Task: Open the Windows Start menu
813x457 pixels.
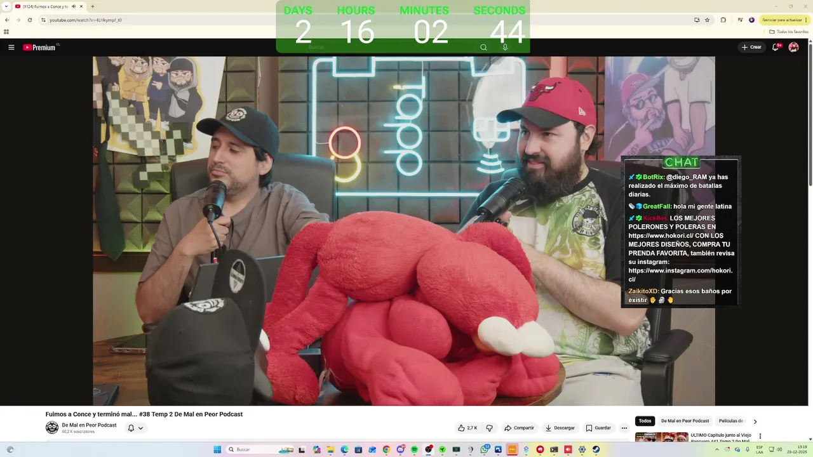Action: (217, 449)
